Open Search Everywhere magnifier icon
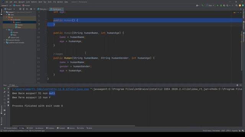This screenshot has height=137, width=245. [x=237, y=5]
